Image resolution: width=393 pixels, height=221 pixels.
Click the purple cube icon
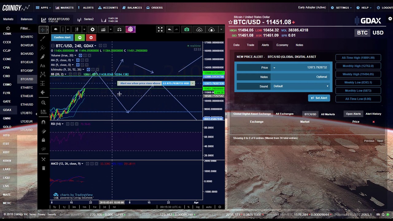click(x=130, y=29)
